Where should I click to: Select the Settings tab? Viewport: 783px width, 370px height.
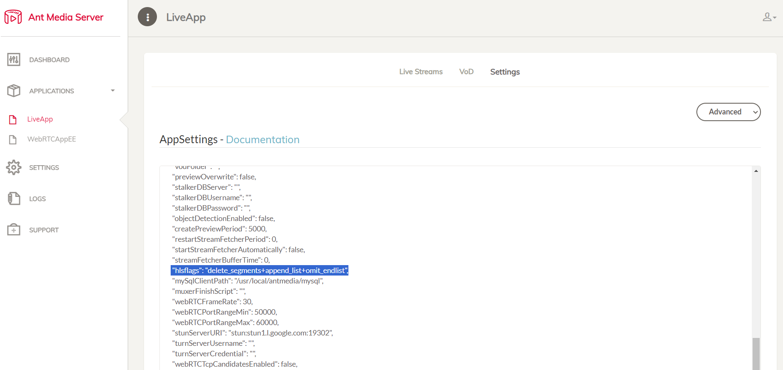(505, 72)
